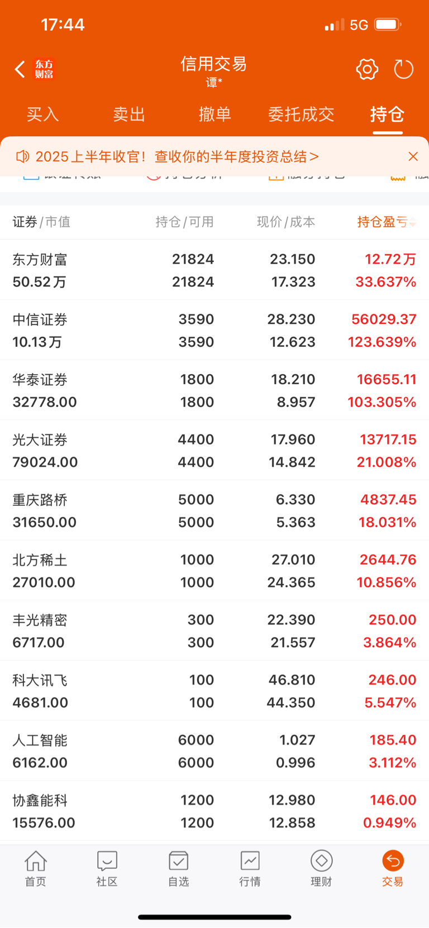Viewport: 429px width, 928px height.
Task: Sort by 持仓盈亏 column arrow
Action: (413, 223)
